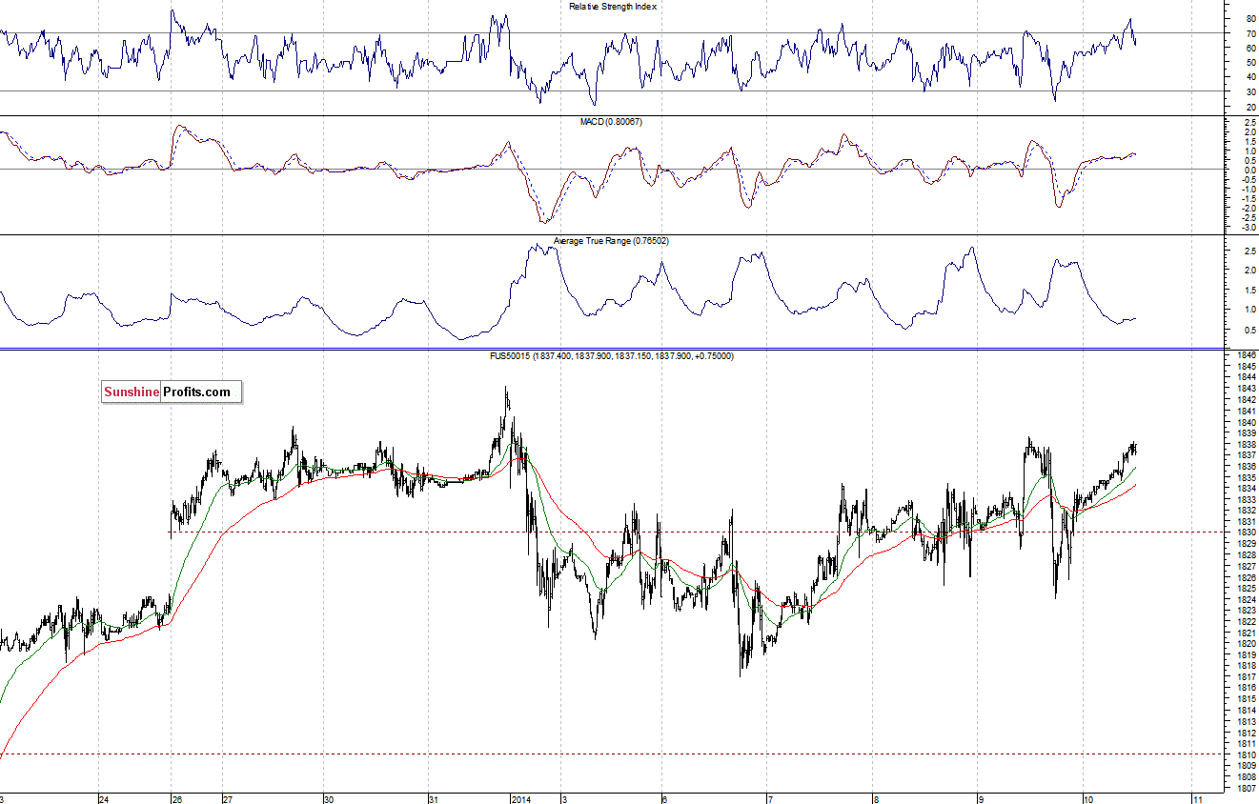This screenshot has height=804, width=1259.
Task: Click the Relative Strength Index panel title
Action: (612, 6)
